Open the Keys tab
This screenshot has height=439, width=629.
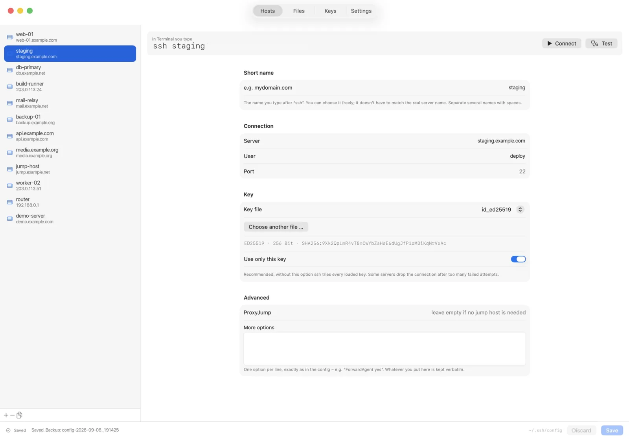point(330,11)
